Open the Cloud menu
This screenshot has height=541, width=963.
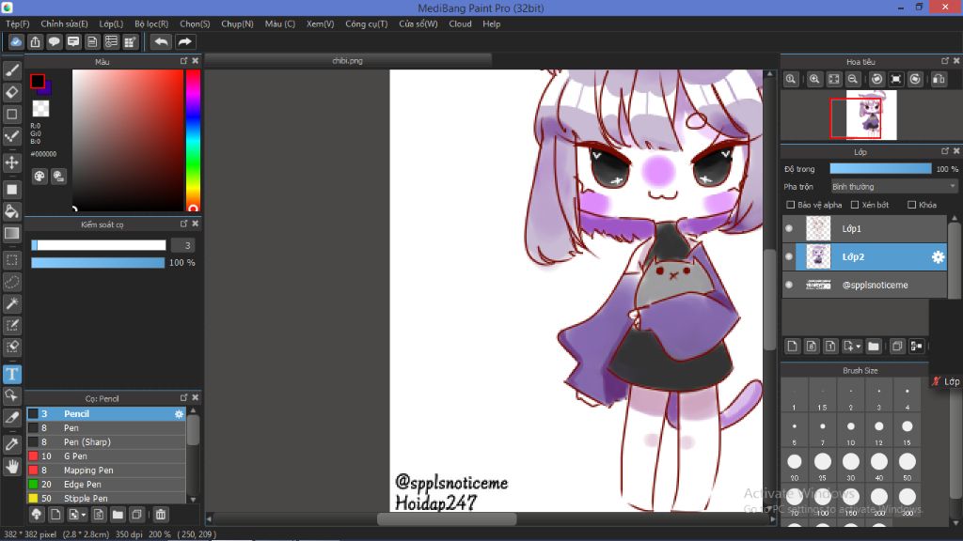(460, 23)
